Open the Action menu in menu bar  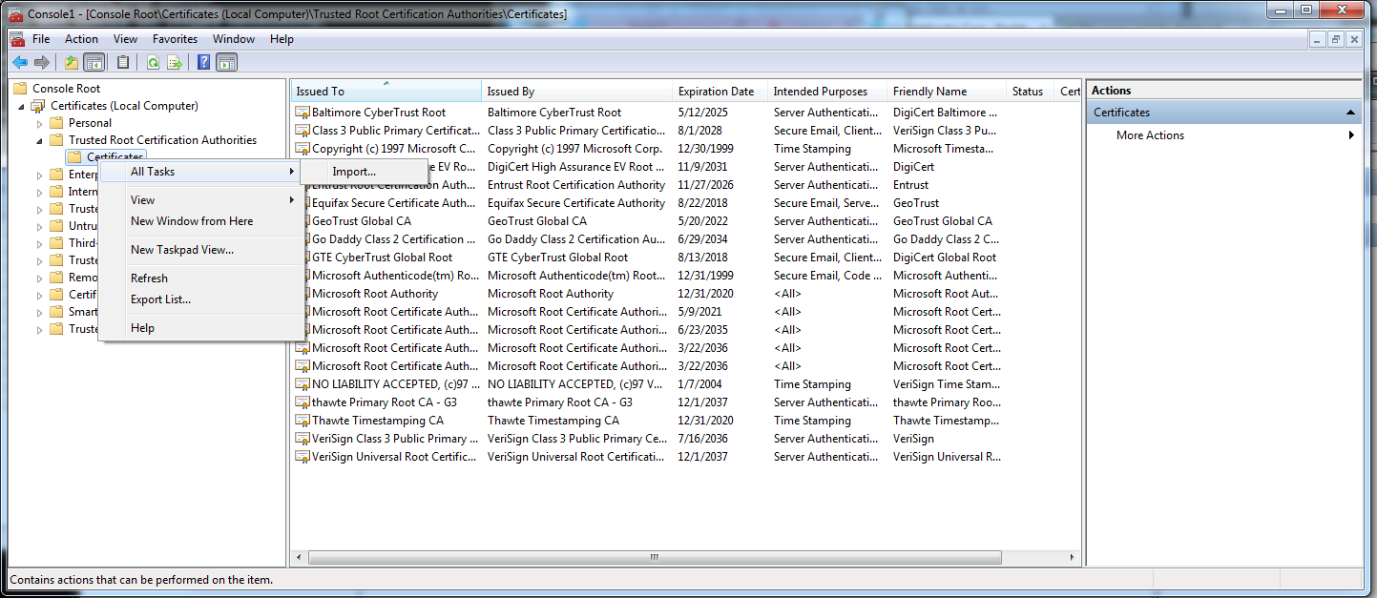pyautogui.click(x=81, y=39)
